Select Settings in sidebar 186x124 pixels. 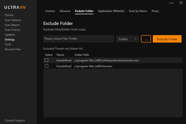(10, 40)
